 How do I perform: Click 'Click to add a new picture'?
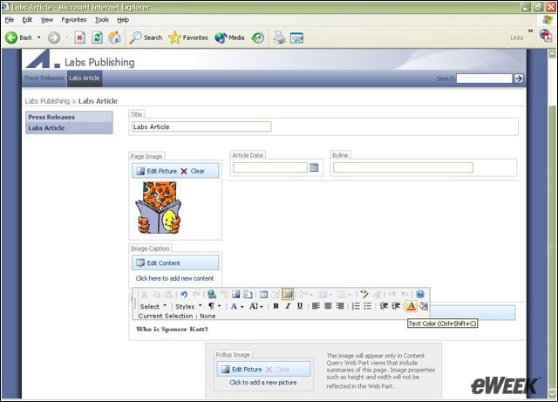263,383
